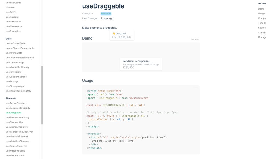Jump to Usage in page outline
This screenshot has width=266, height=159.
pyautogui.click(x=261, y=13)
